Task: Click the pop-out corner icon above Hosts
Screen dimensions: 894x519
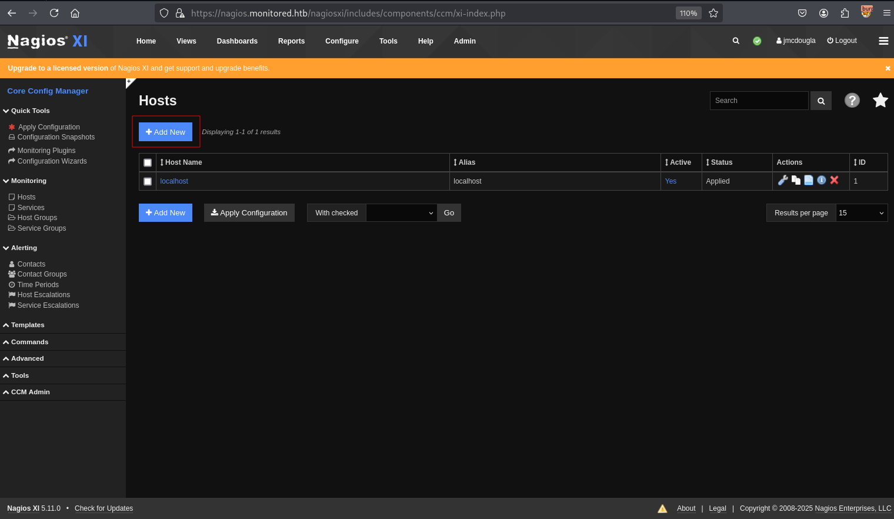Action: coord(130,83)
